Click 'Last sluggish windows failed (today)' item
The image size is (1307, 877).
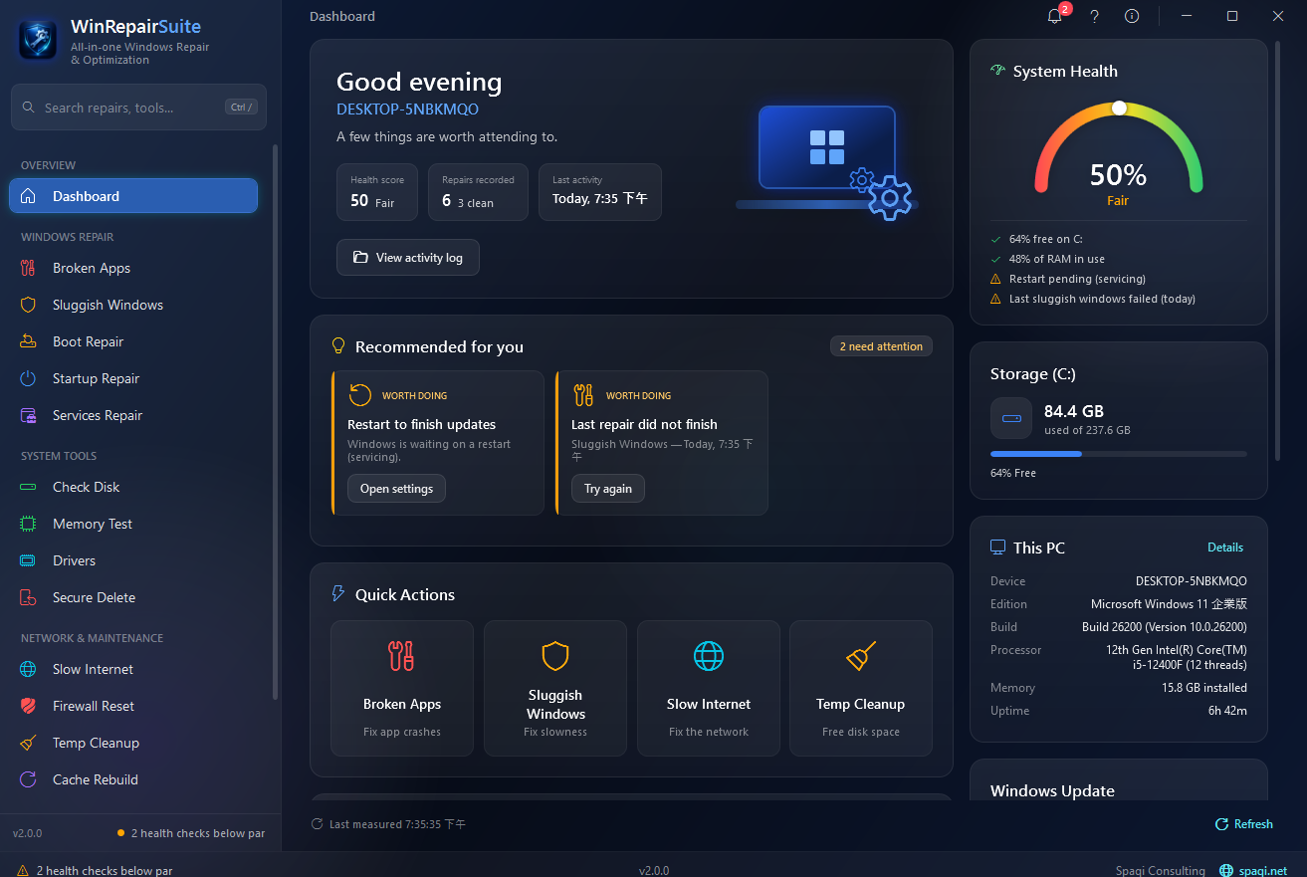point(1102,299)
